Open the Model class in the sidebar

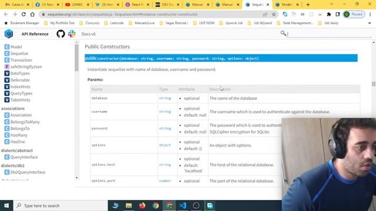tap(13, 47)
